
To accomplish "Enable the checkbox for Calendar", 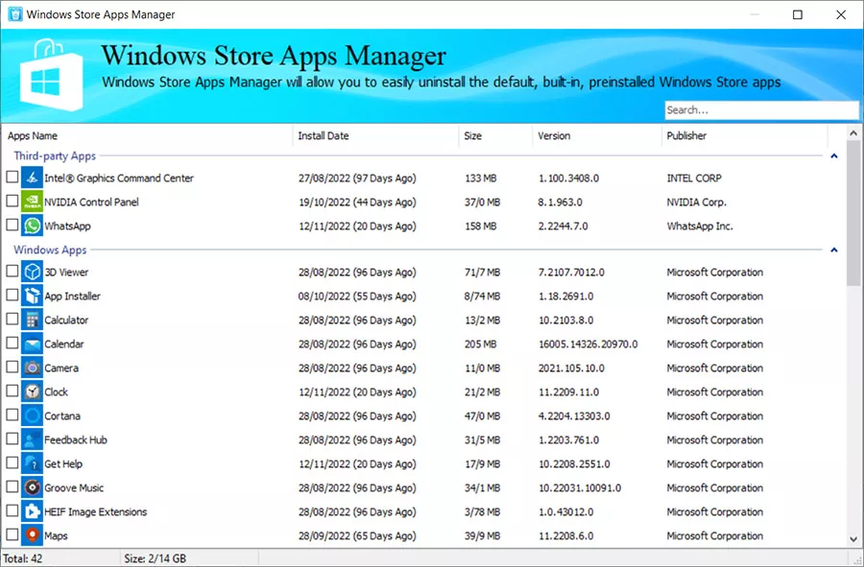I will coord(11,343).
